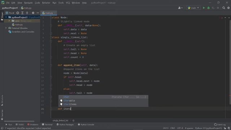Click singly_linked_list breadcrumb under editor

tap(60, 120)
